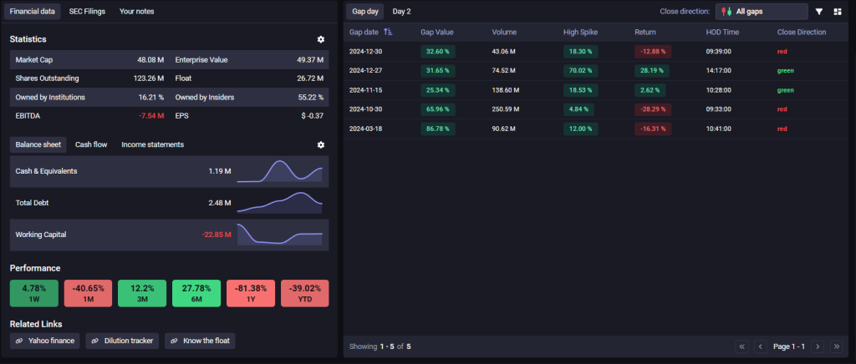Screen dimensions: 856x364
Task: Select the 2024-11-15 gap date cell
Action: 365,90
